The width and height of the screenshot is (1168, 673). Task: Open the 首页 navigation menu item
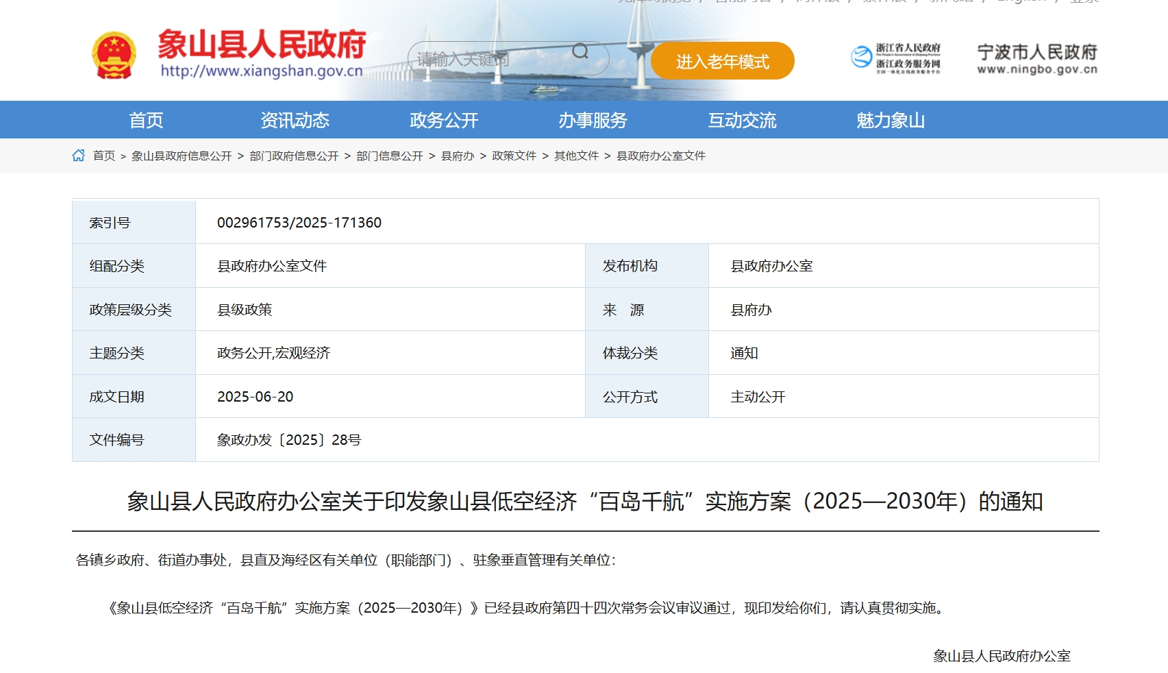[x=146, y=121]
